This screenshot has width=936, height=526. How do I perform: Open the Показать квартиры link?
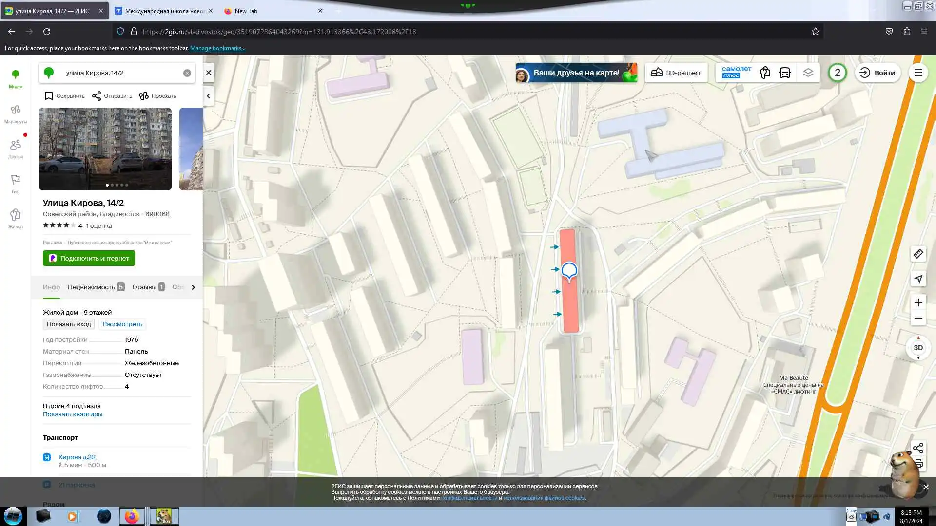click(73, 414)
